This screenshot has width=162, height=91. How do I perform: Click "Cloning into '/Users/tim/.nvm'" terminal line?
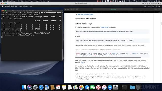(19, 35)
